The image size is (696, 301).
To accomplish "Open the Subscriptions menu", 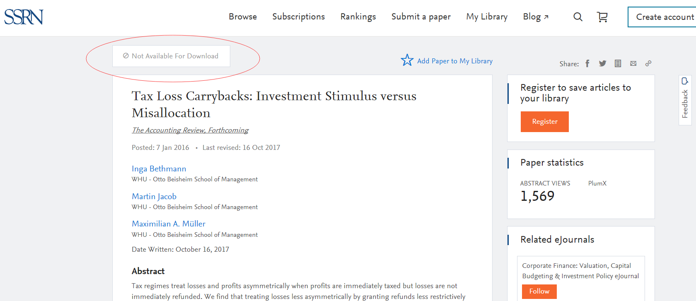I will (x=298, y=17).
